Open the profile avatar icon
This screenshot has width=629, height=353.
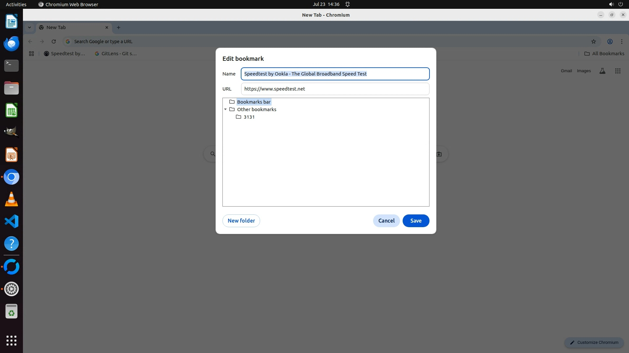coord(610,42)
